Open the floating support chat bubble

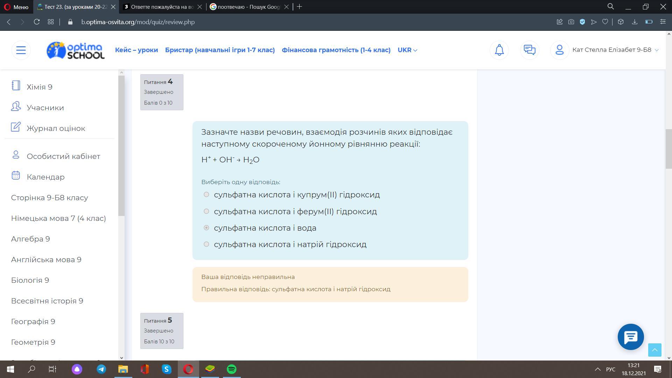point(630,337)
